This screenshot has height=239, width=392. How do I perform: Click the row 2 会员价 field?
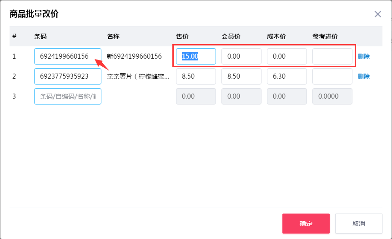click(241, 76)
